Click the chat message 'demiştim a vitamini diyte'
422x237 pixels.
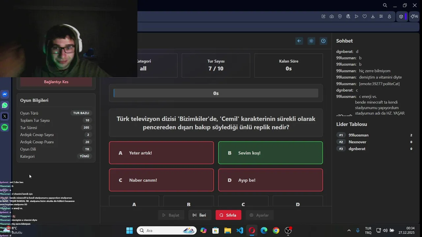click(380, 77)
